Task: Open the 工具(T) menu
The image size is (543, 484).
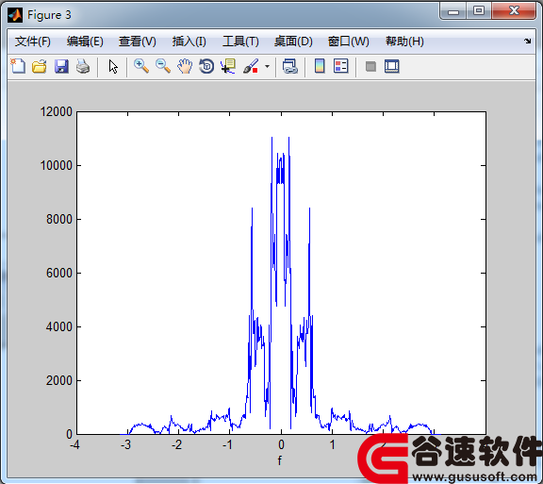Action: (240, 42)
